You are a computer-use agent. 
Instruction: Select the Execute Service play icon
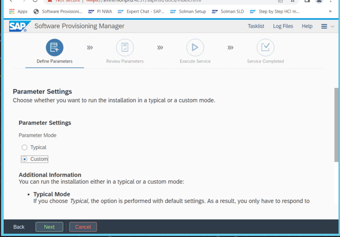[195, 47]
